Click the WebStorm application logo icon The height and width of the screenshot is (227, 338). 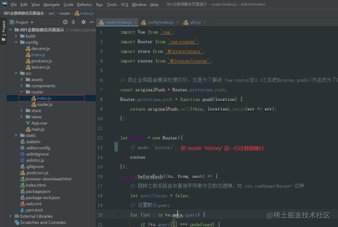[4, 4]
